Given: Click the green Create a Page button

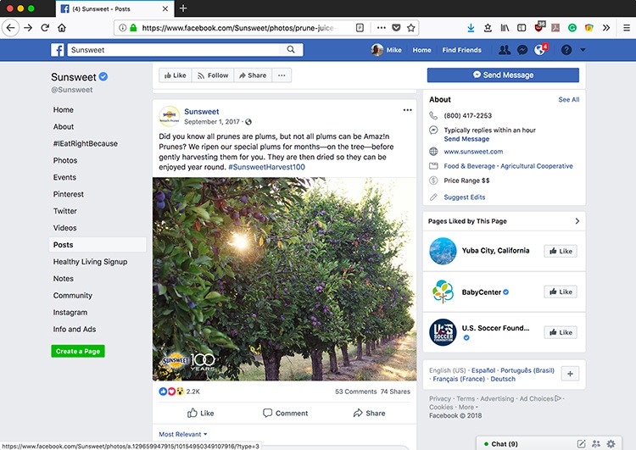Looking at the screenshot, I should pos(78,351).
